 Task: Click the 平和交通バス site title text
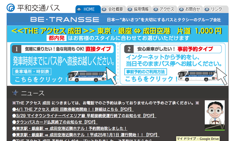click(x=38, y=8)
